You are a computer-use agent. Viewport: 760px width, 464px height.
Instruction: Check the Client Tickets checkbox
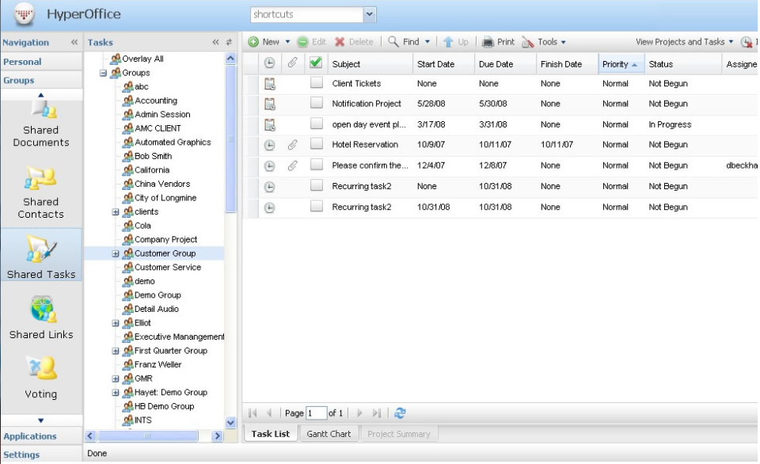(x=317, y=83)
